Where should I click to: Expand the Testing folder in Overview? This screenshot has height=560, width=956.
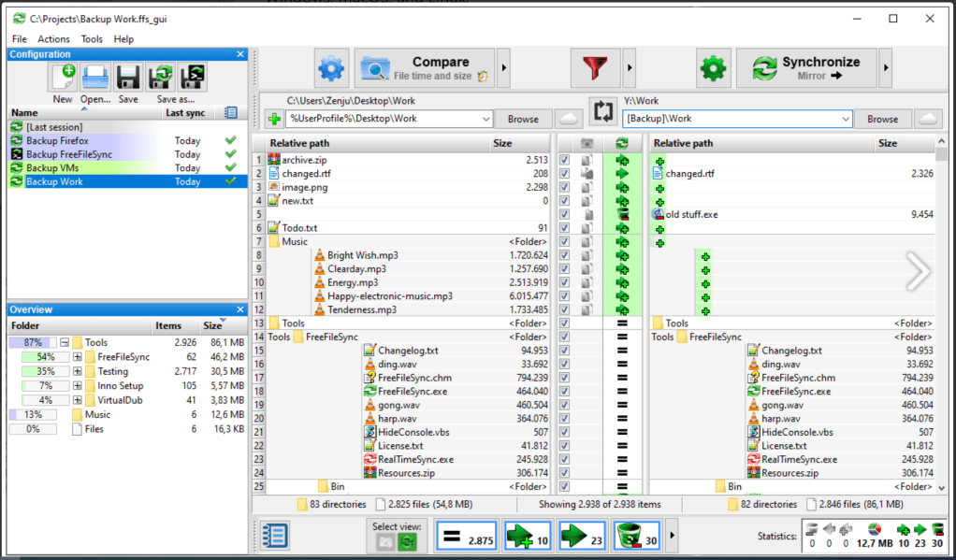tap(78, 371)
